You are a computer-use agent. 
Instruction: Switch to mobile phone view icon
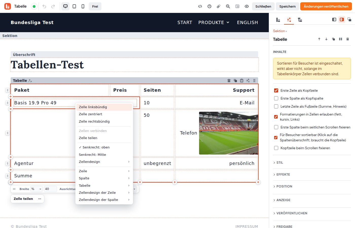point(83,6)
